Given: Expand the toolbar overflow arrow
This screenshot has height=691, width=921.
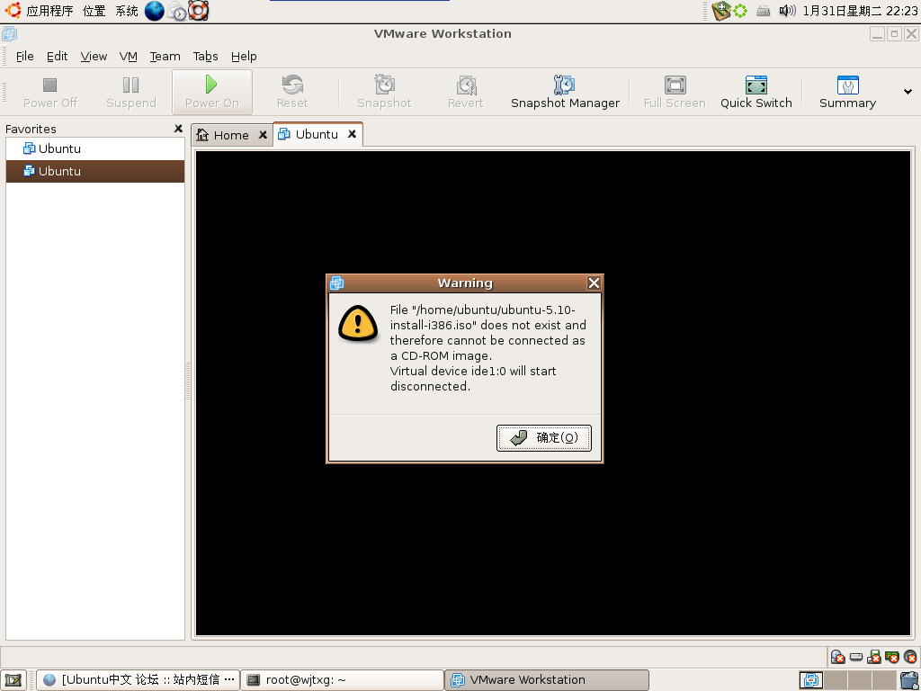Looking at the screenshot, I should pyautogui.click(x=908, y=92).
